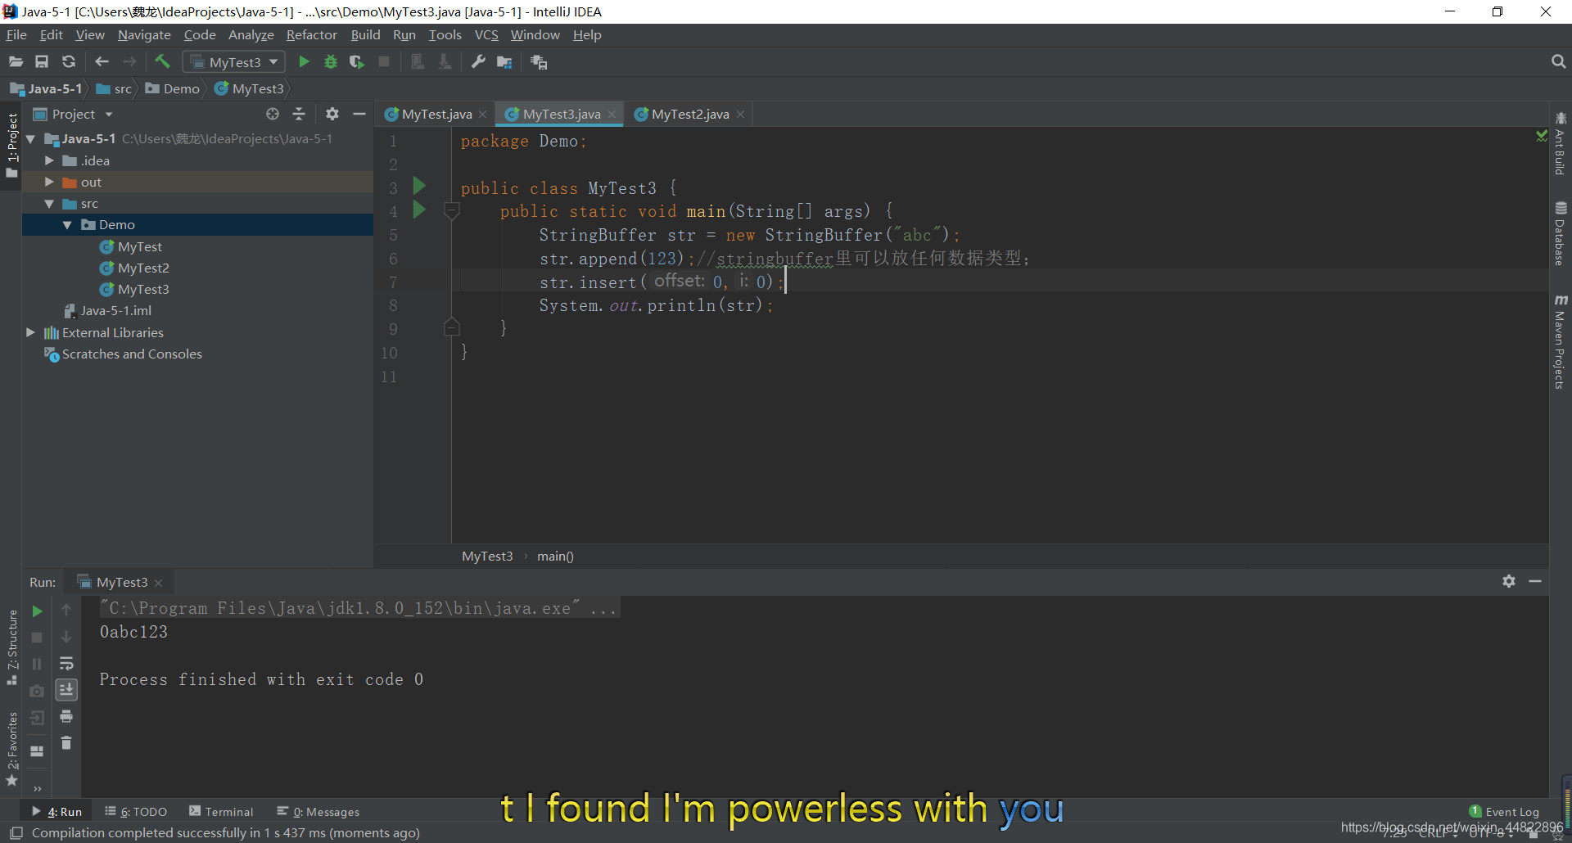Rerun MyTest3 in the Run panel
Viewport: 1572px width, 843px height.
(x=37, y=611)
